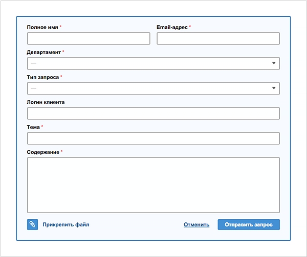This screenshot has width=307, height=257.
Task: Focus the Полное имя text field
Action: click(x=89, y=38)
